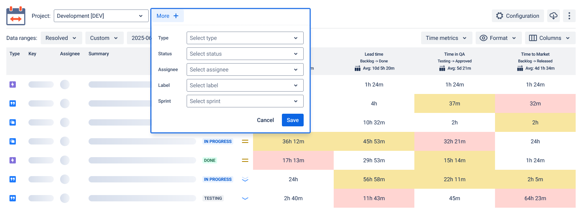582x214 pixels.
Task: Open the Project Development [DEV] dropdown
Action: pos(101,16)
